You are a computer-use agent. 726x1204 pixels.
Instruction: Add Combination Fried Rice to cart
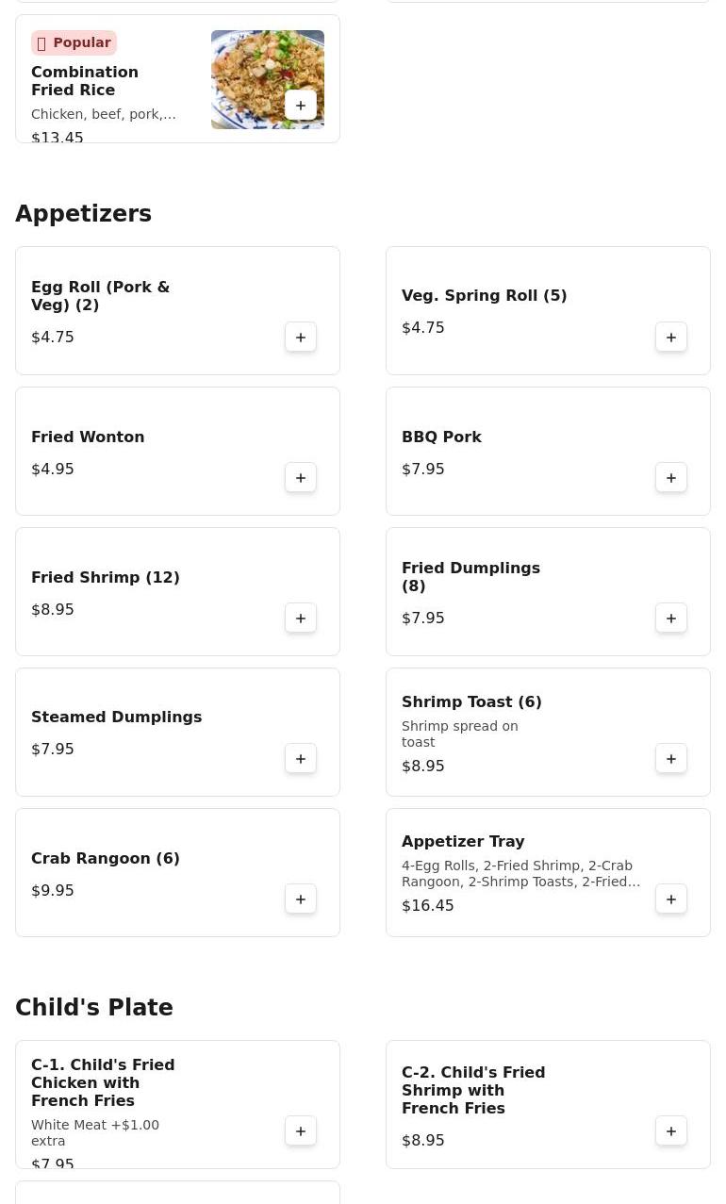point(301,106)
